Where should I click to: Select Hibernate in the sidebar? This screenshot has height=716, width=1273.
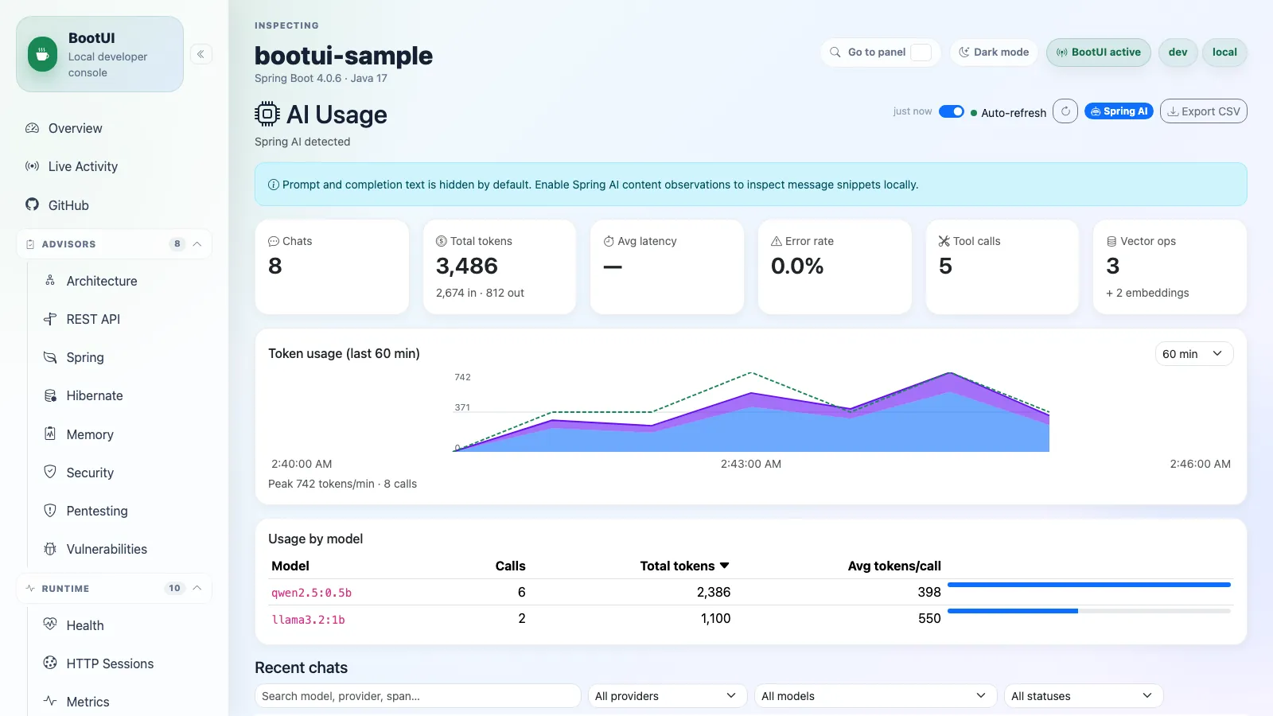(x=123, y=395)
